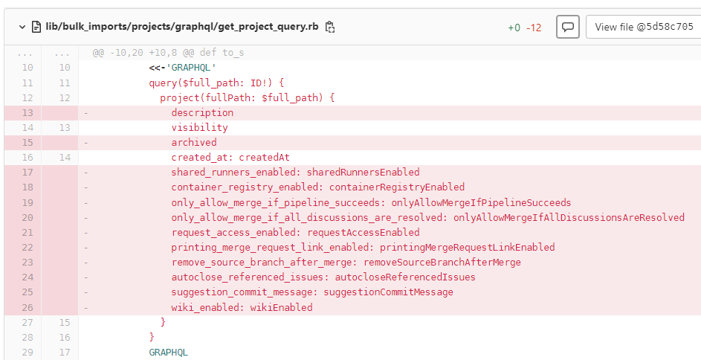The width and height of the screenshot is (701, 360).
Task: Click old line number 15 (archived)
Action: 28,143
